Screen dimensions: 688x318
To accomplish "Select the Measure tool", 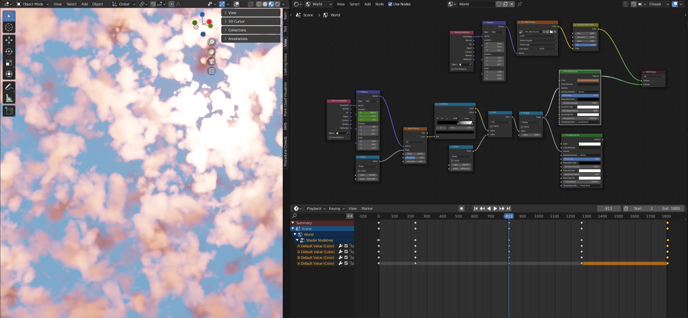I will [9, 99].
